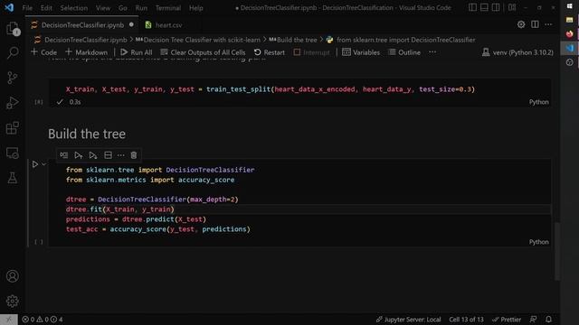Open the Remote Explorer view

point(13,153)
